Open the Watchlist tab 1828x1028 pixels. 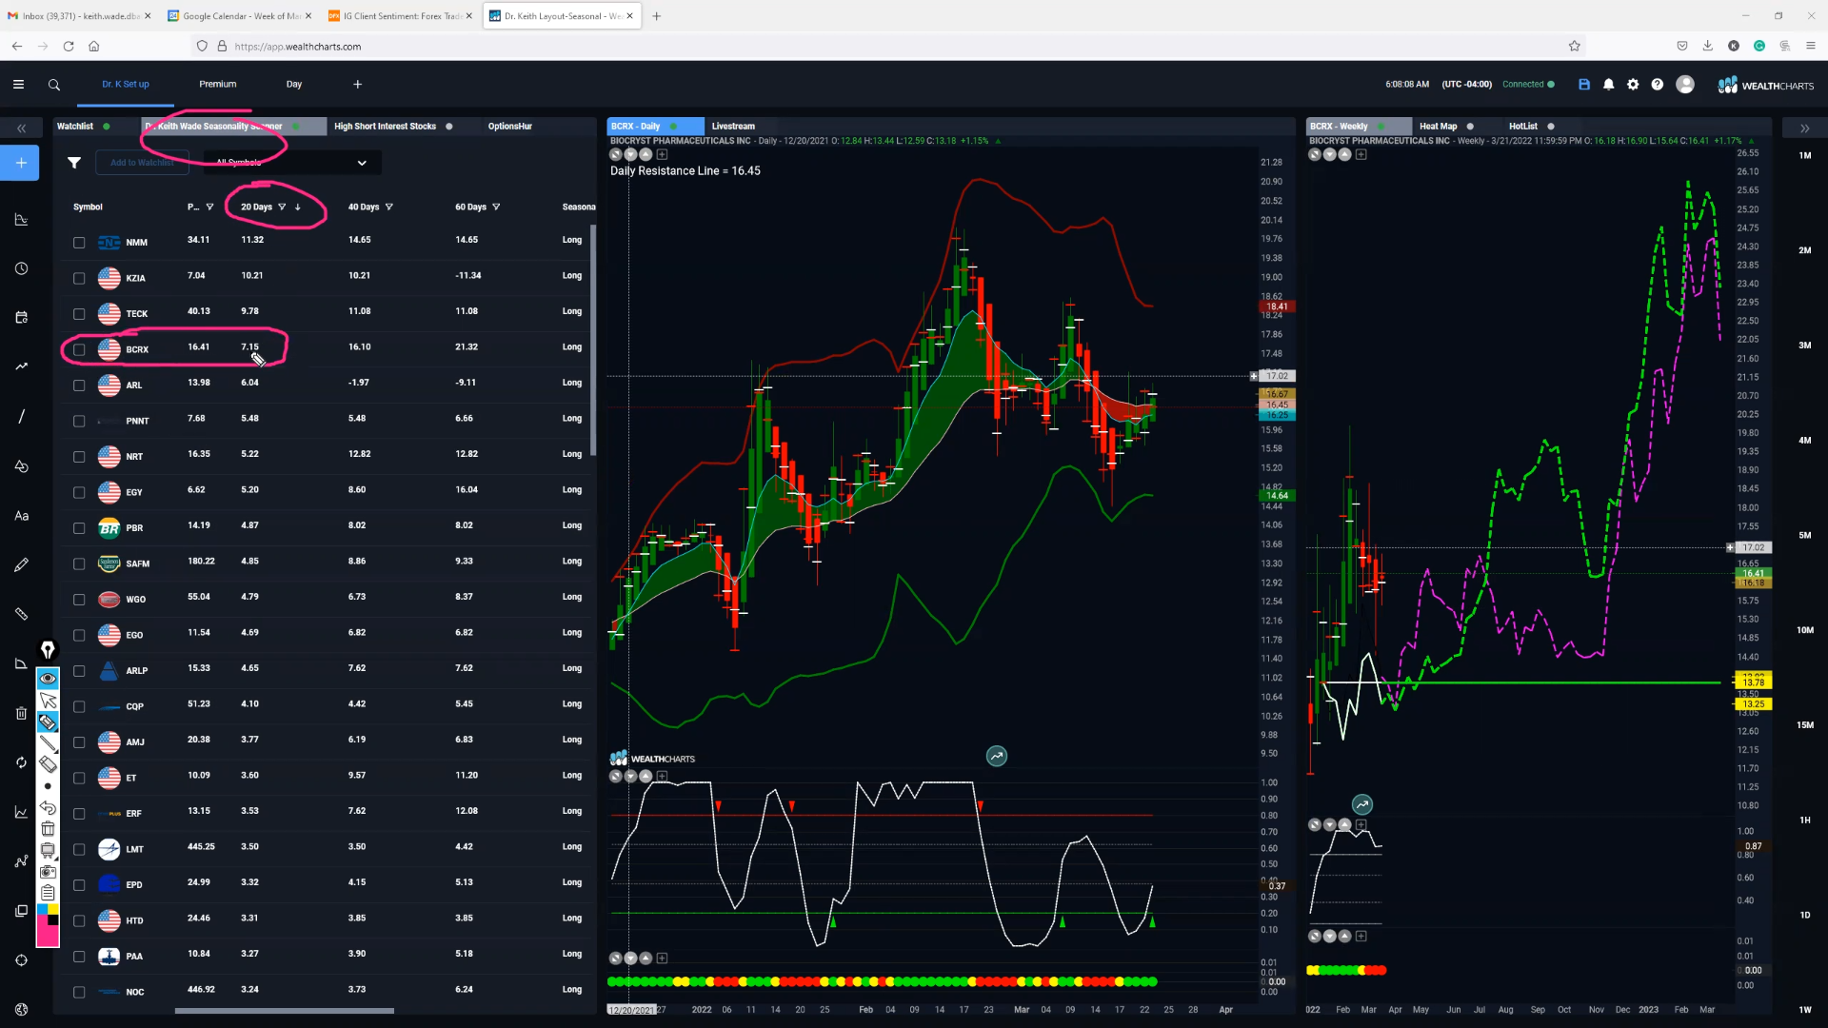(x=75, y=127)
